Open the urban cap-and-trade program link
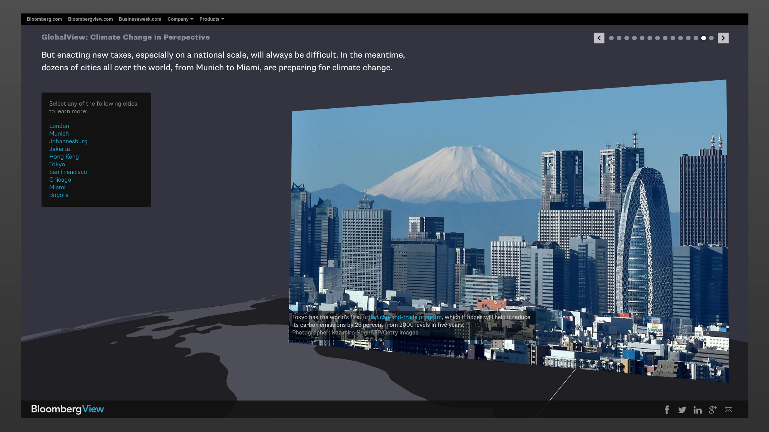This screenshot has width=769, height=432. coord(402,317)
